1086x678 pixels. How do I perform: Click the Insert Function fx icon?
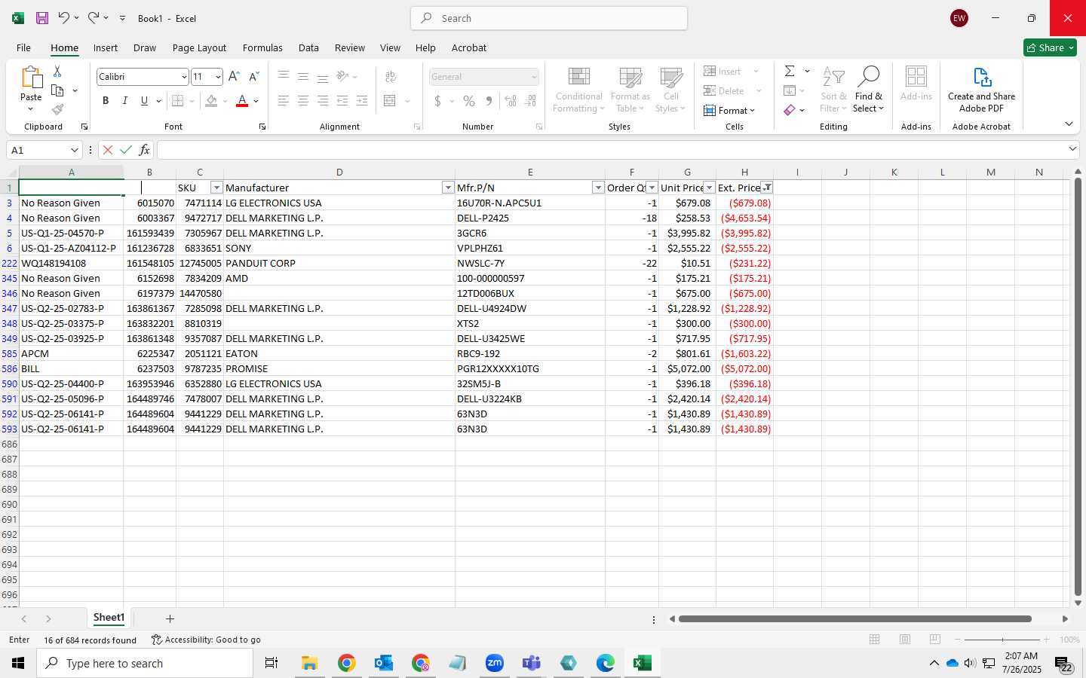click(144, 150)
